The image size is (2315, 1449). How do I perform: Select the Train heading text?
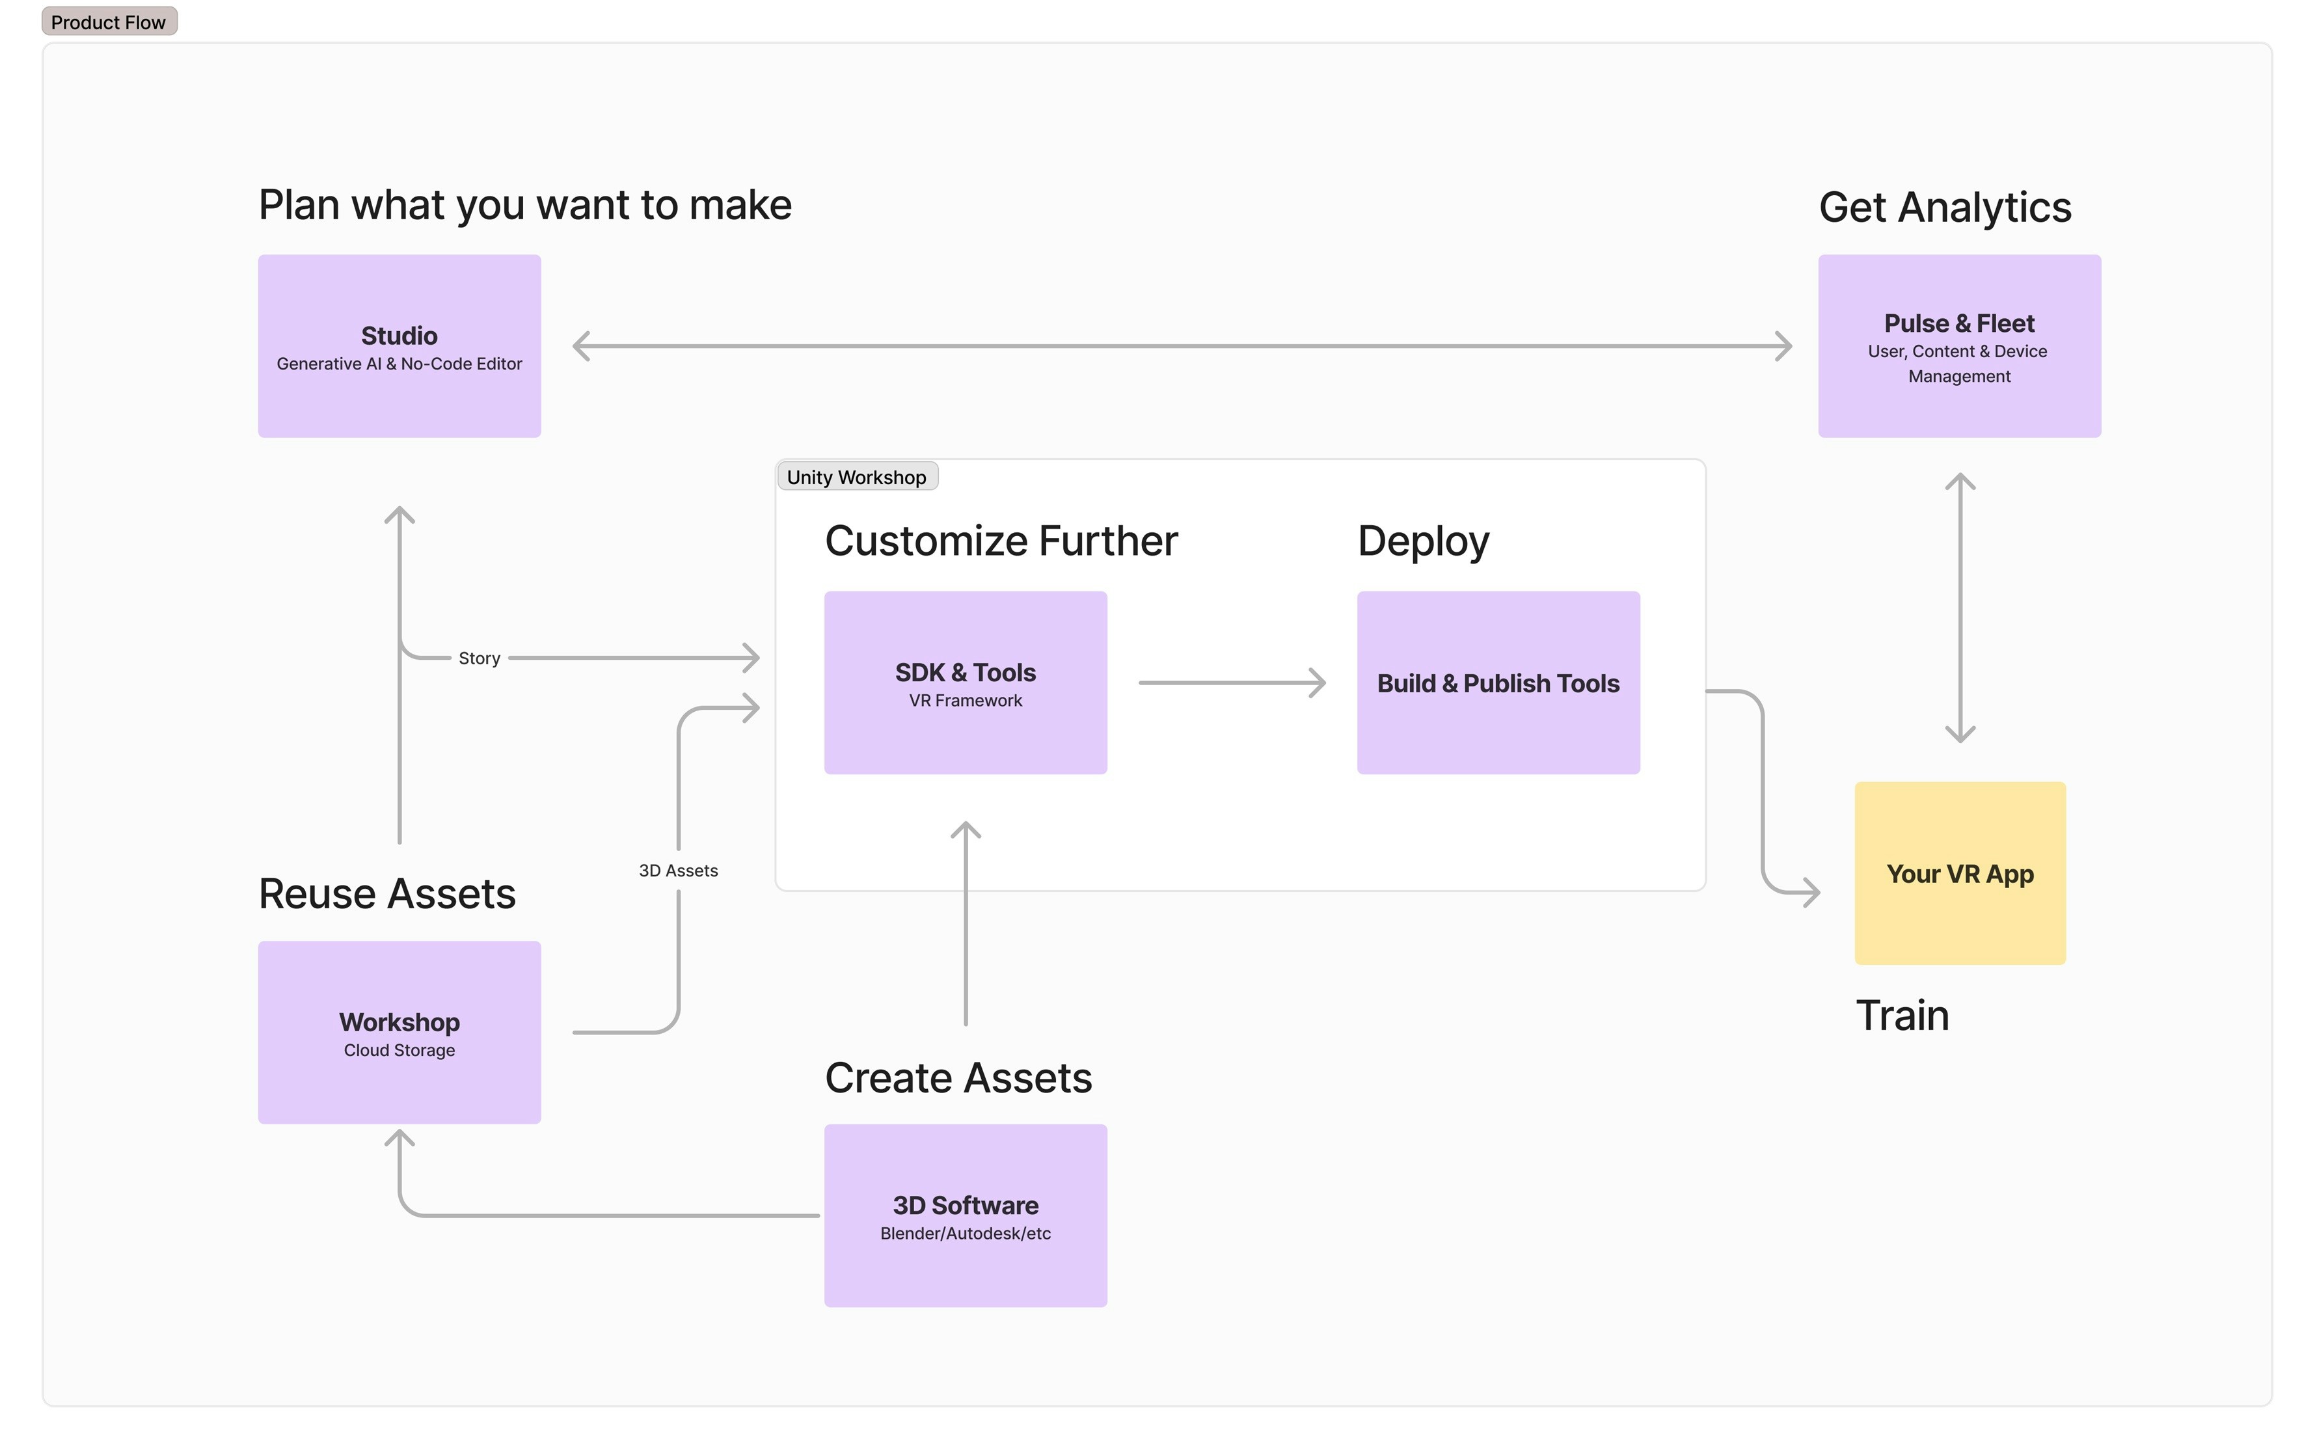point(1902,1016)
